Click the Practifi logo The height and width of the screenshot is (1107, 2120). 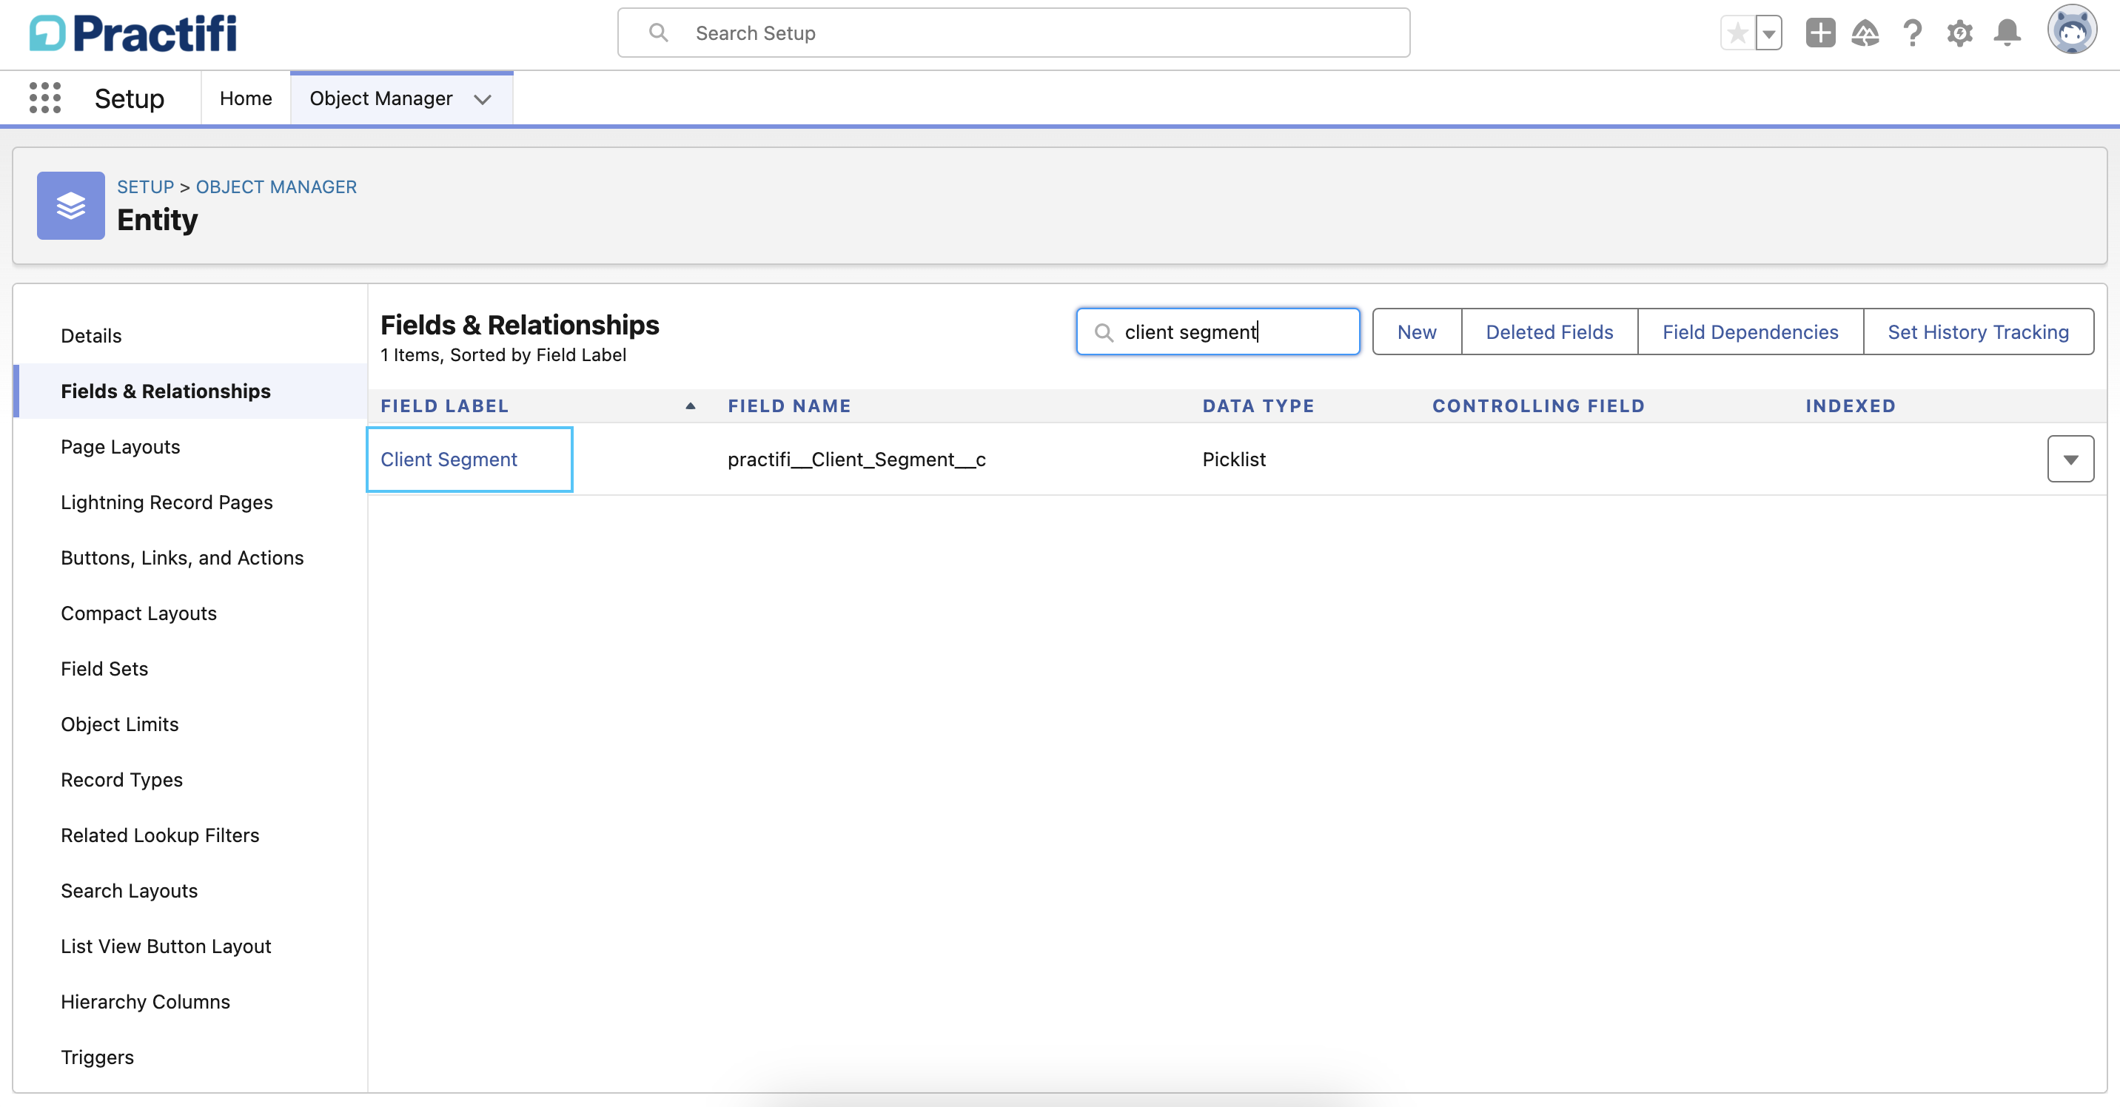[132, 33]
